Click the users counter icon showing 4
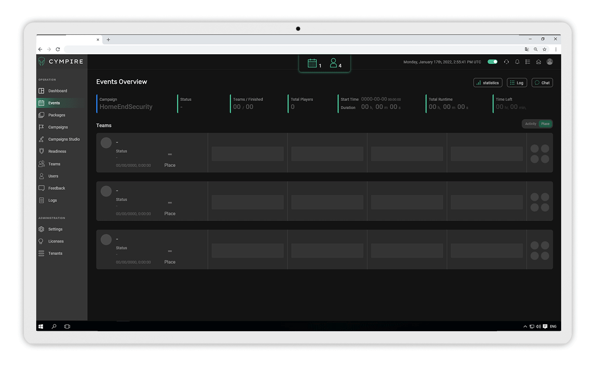 334,63
